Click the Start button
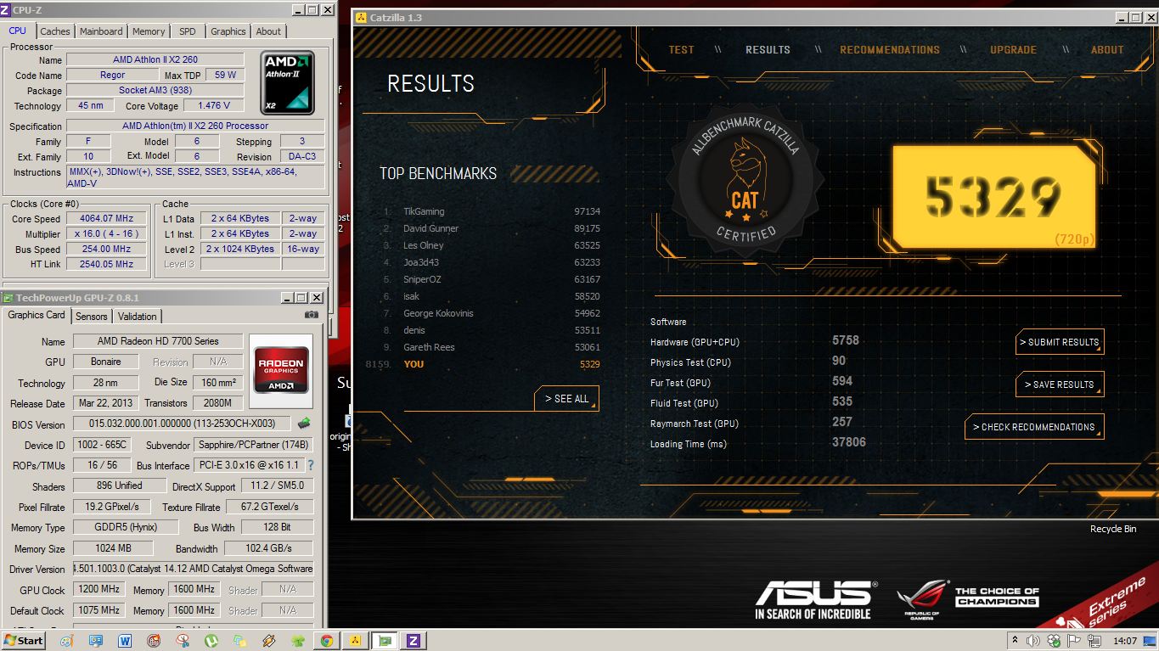1159x651 pixels. 23,641
